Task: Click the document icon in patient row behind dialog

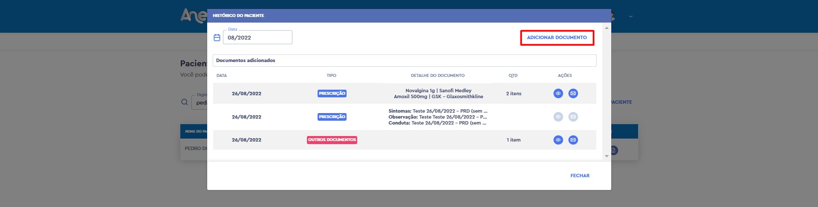Action: (x=614, y=150)
